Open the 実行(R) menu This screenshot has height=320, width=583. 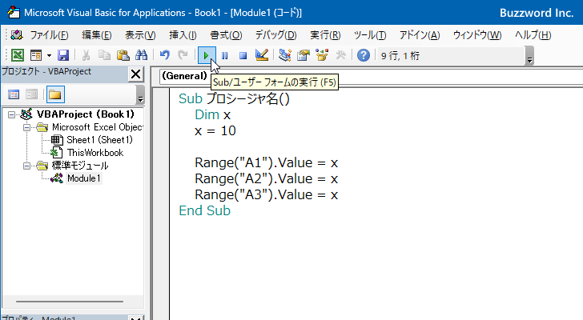click(x=325, y=35)
